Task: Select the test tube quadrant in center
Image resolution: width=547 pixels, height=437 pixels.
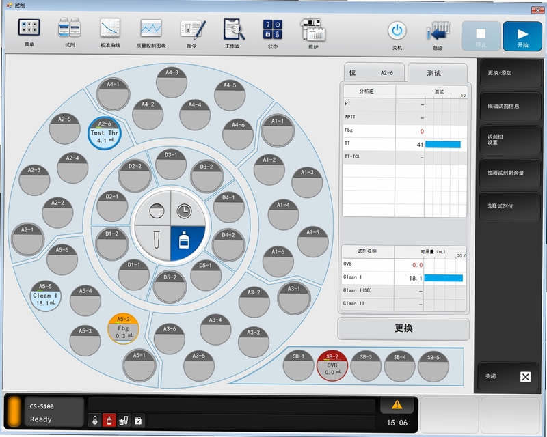Action: click(153, 242)
